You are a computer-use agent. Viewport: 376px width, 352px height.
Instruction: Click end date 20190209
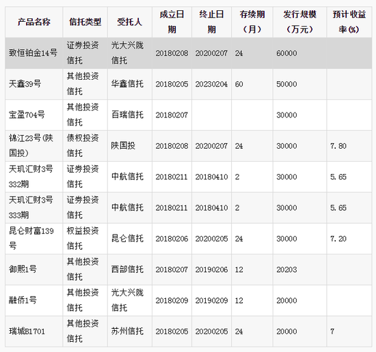(211, 301)
